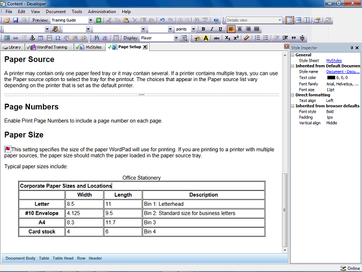Switch to the Library tab
Image resolution: width=362 pixels, height=272 pixels.
[x=12, y=47]
